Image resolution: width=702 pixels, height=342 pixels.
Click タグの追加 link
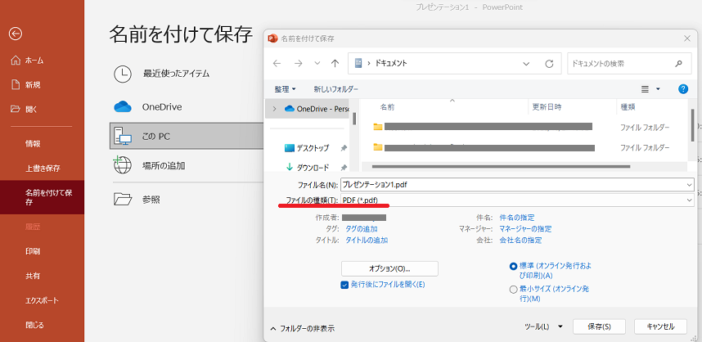tap(361, 229)
